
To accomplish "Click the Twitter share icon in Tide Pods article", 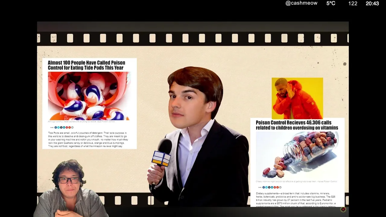I will [59, 127].
